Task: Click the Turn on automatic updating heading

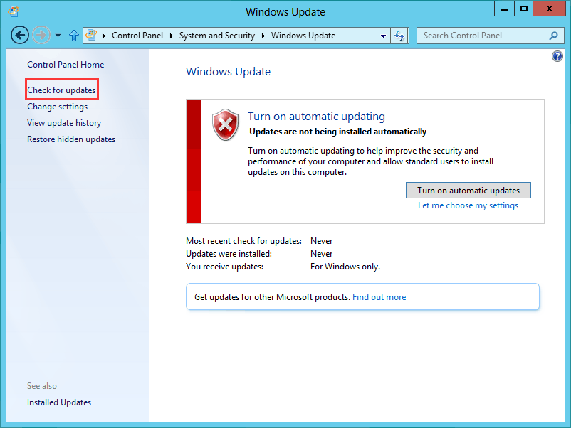Action: pyautogui.click(x=316, y=117)
